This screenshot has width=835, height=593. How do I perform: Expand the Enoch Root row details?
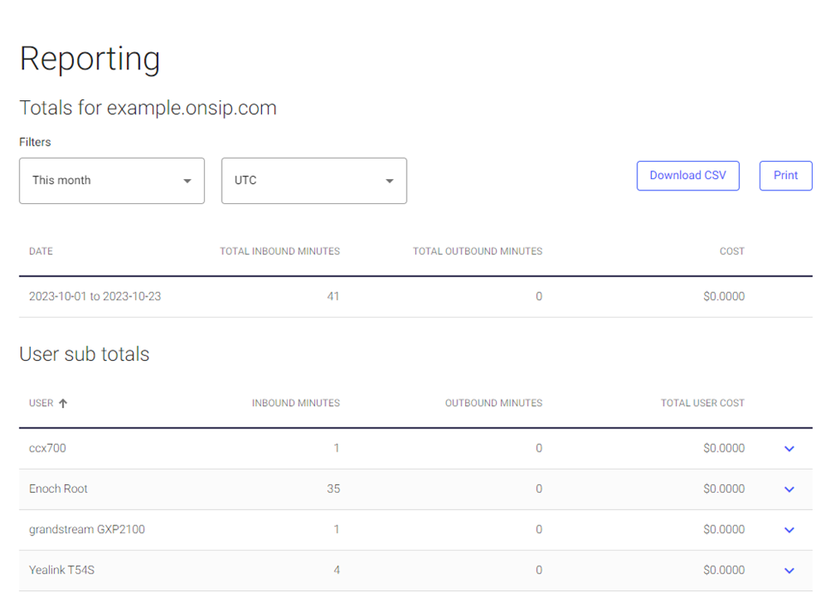[790, 489]
